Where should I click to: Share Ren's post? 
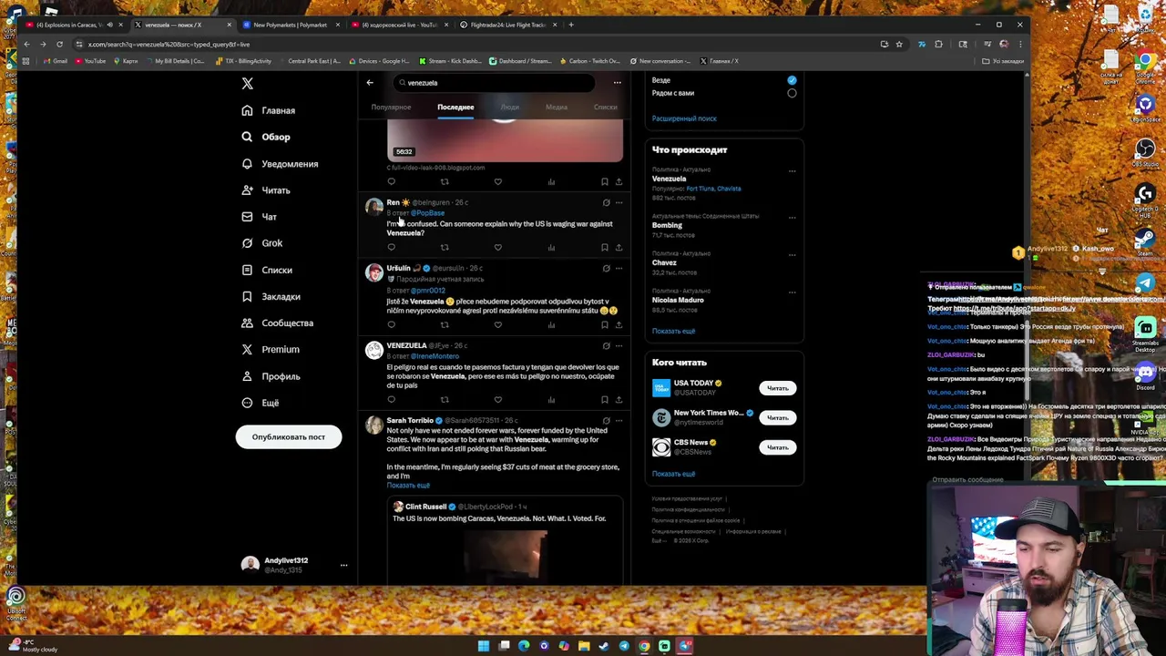(x=619, y=247)
